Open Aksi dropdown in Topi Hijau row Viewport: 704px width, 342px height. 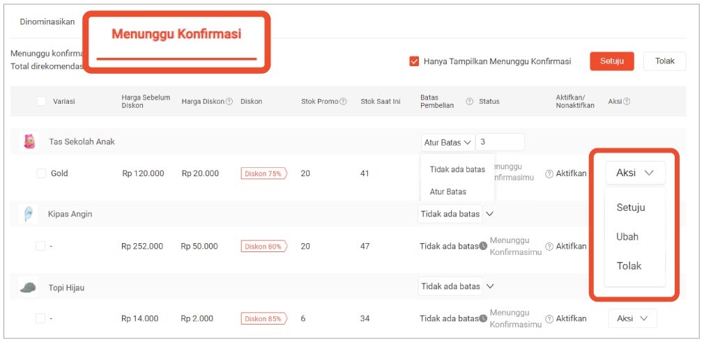(632, 318)
